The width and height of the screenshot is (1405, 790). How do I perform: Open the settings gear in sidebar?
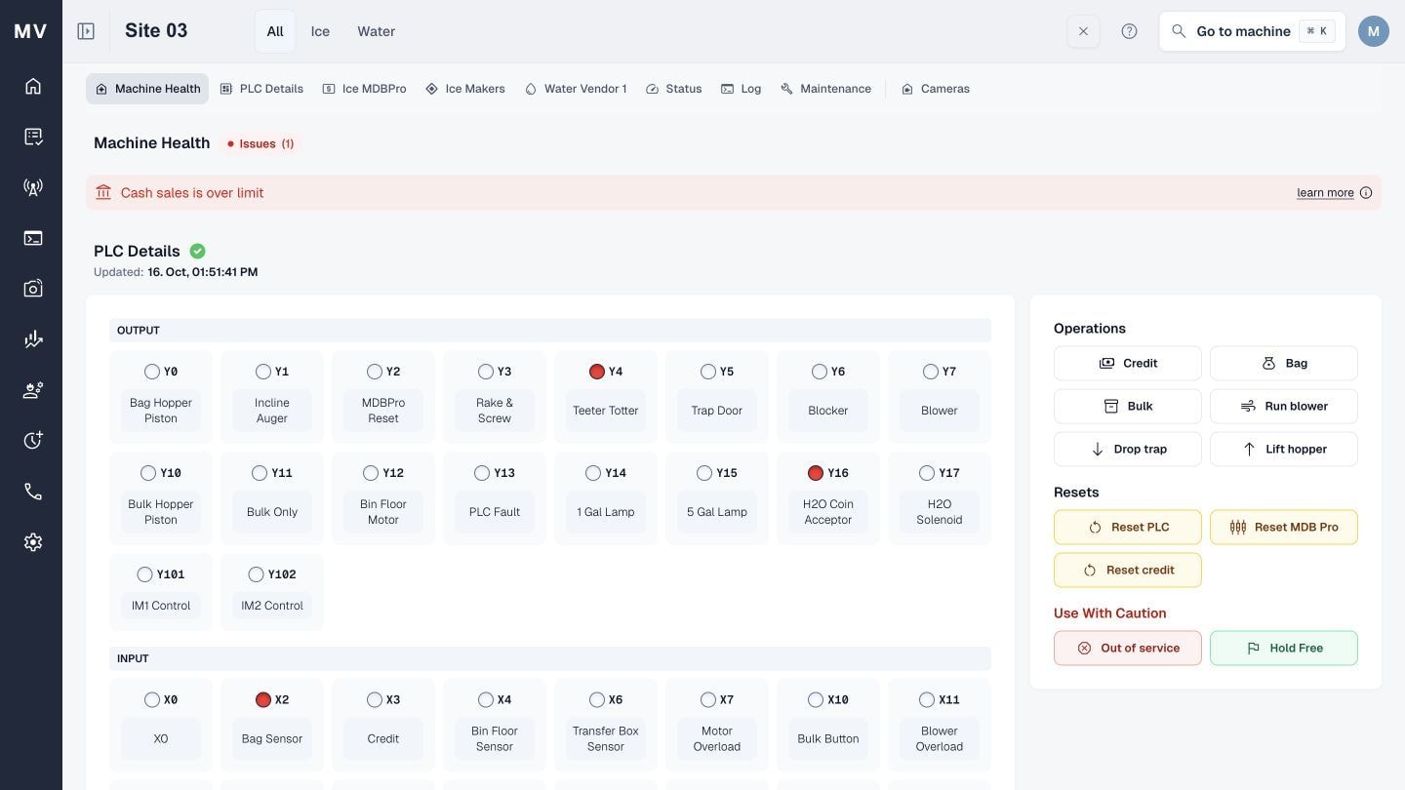(33, 542)
